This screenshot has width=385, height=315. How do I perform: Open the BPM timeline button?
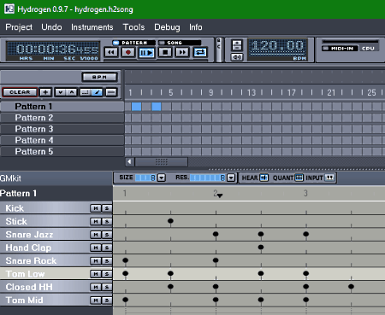(99, 77)
